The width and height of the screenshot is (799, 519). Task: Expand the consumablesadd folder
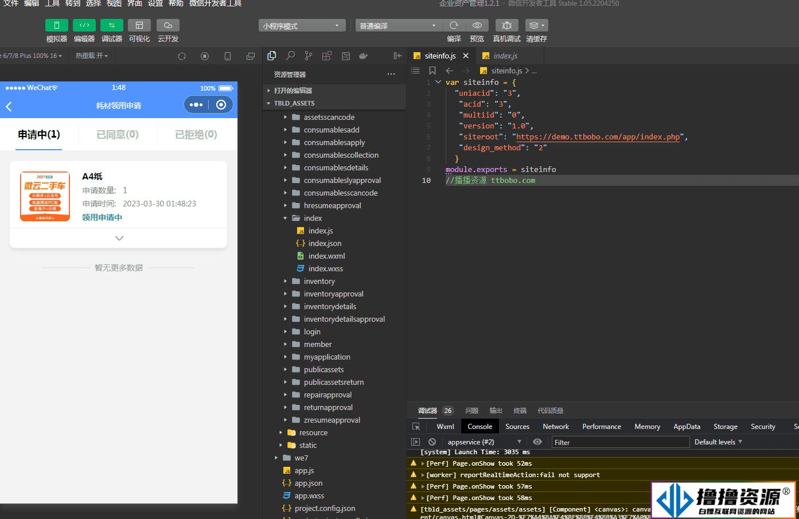(334, 130)
